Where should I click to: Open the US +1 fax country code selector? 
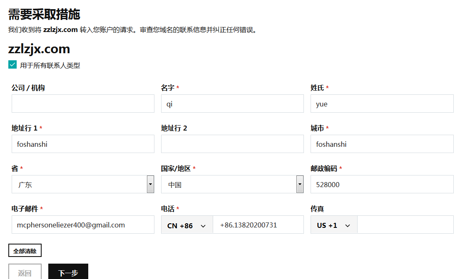tap(333, 225)
